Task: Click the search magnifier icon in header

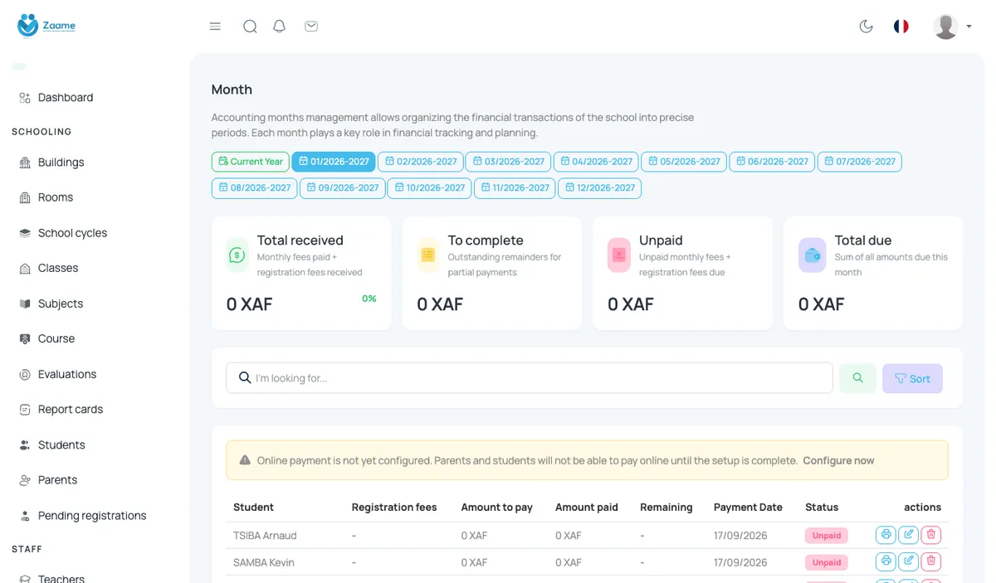Action: pos(250,27)
